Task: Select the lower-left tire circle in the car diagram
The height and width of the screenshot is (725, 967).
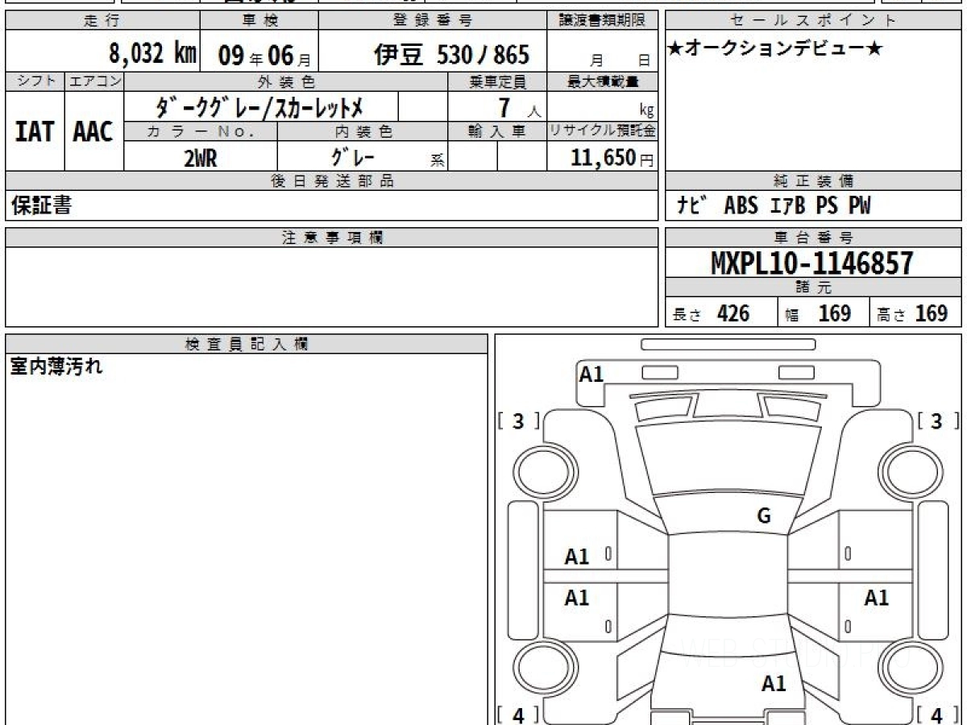Action: click(x=539, y=668)
